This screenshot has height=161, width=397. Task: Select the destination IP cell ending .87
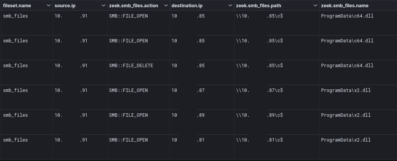(x=202, y=97)
